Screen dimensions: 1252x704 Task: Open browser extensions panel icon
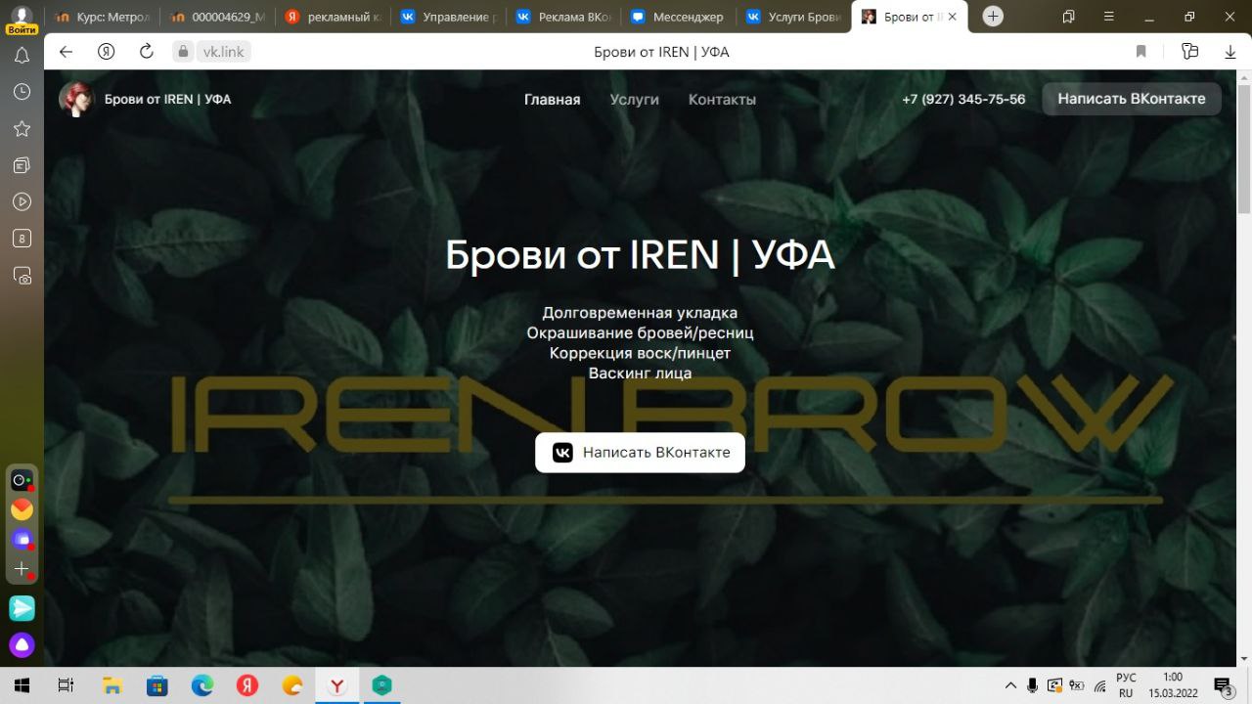pos(1189,52)
